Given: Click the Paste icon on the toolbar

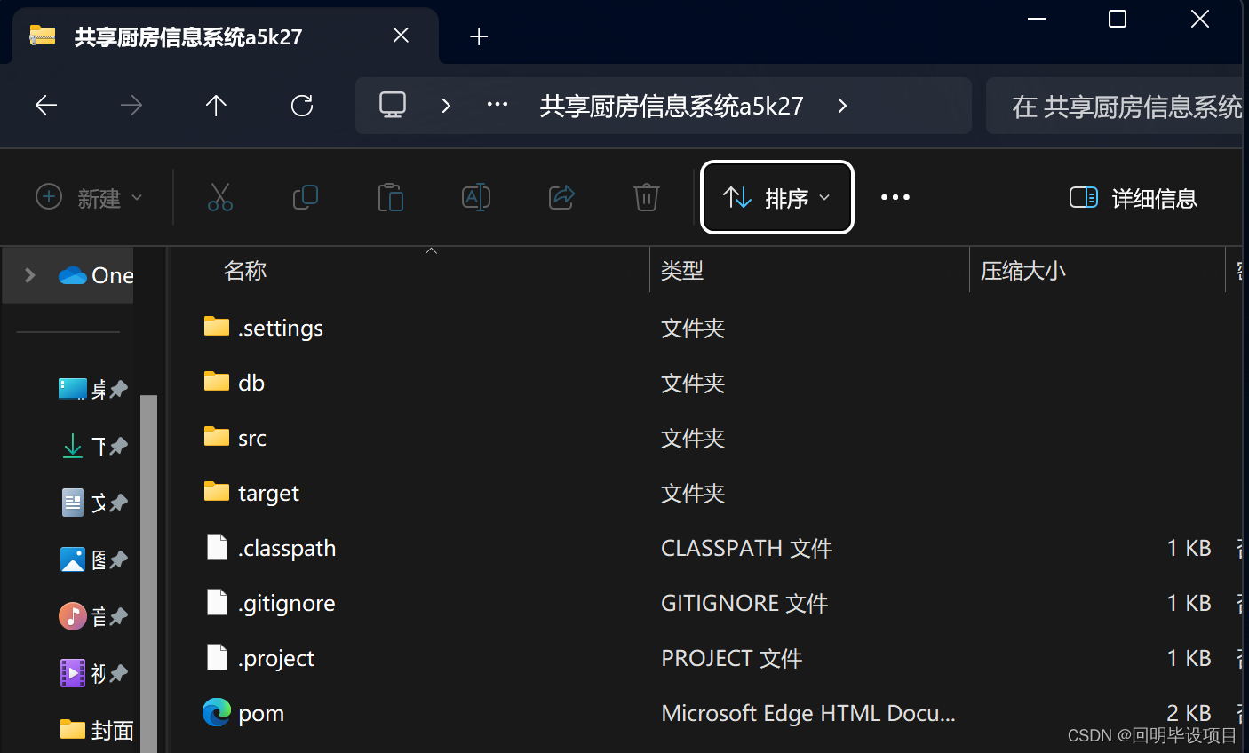Looking at the screenshot, I should click(x=390, y=197).
